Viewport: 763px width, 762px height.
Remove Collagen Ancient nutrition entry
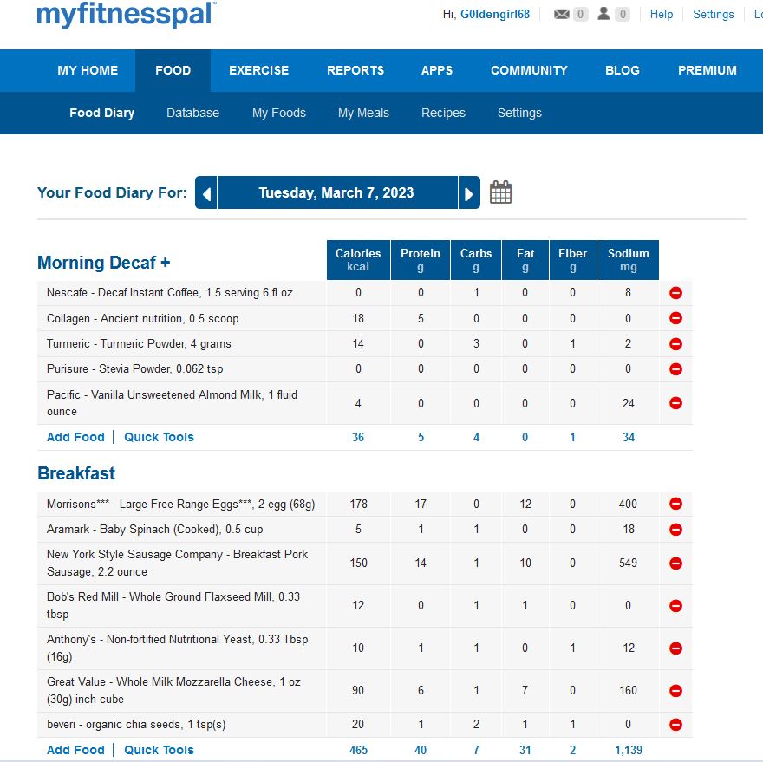click(675, 318)
